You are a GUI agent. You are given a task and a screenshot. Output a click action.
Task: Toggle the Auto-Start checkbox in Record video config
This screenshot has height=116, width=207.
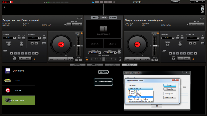pyautogui.click(x=128, y=78)
